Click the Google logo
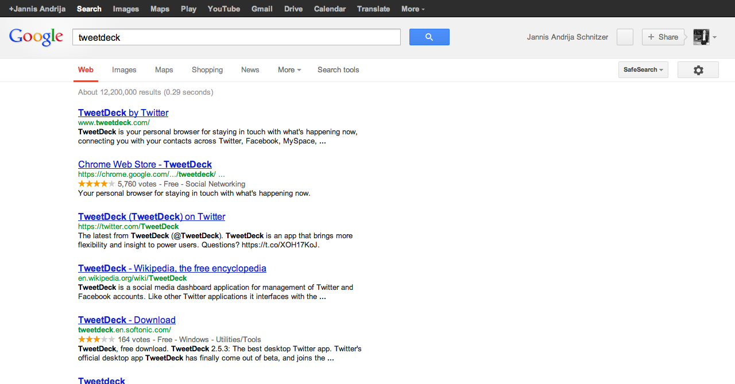735x384 pixels. click(36, 36)
